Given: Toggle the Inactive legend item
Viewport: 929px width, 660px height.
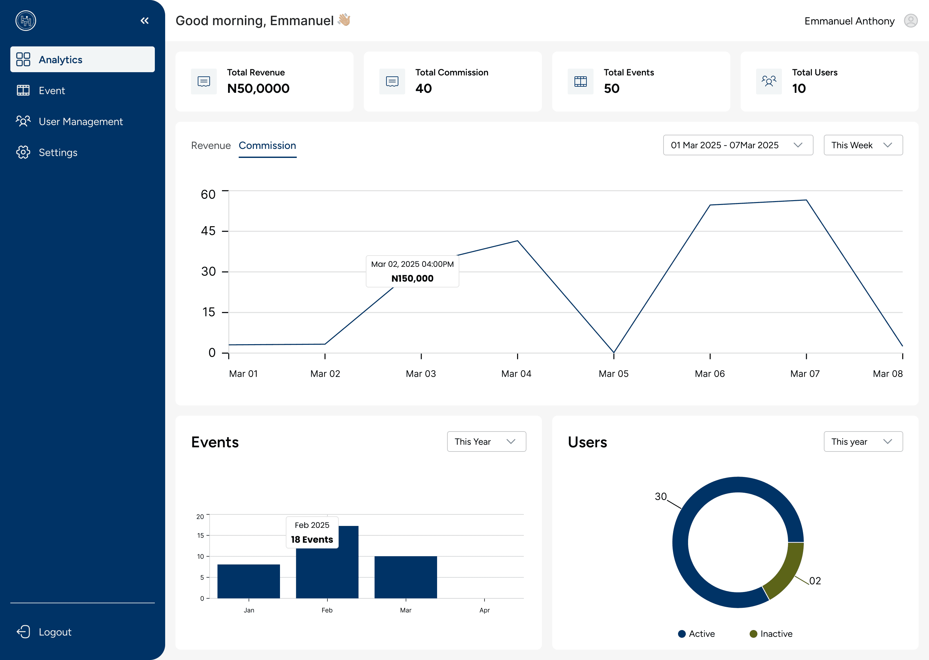Looking at the screenshot, I should [x=771, y=634].
